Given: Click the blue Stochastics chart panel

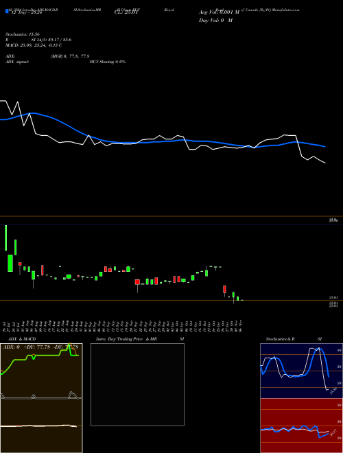Looking at the screenshot, I should tap(301, 371).
